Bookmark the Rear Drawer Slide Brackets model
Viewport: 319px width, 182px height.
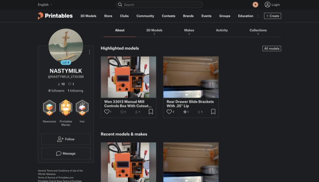click(x=213, y=112)
